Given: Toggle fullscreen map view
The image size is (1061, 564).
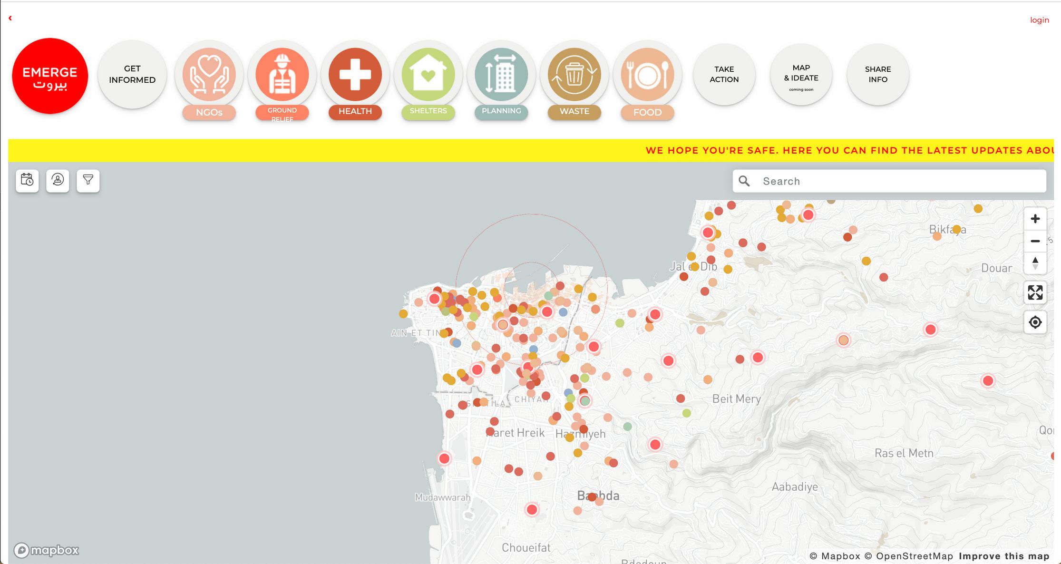Looking at the screenshot, I should 1035,292.
